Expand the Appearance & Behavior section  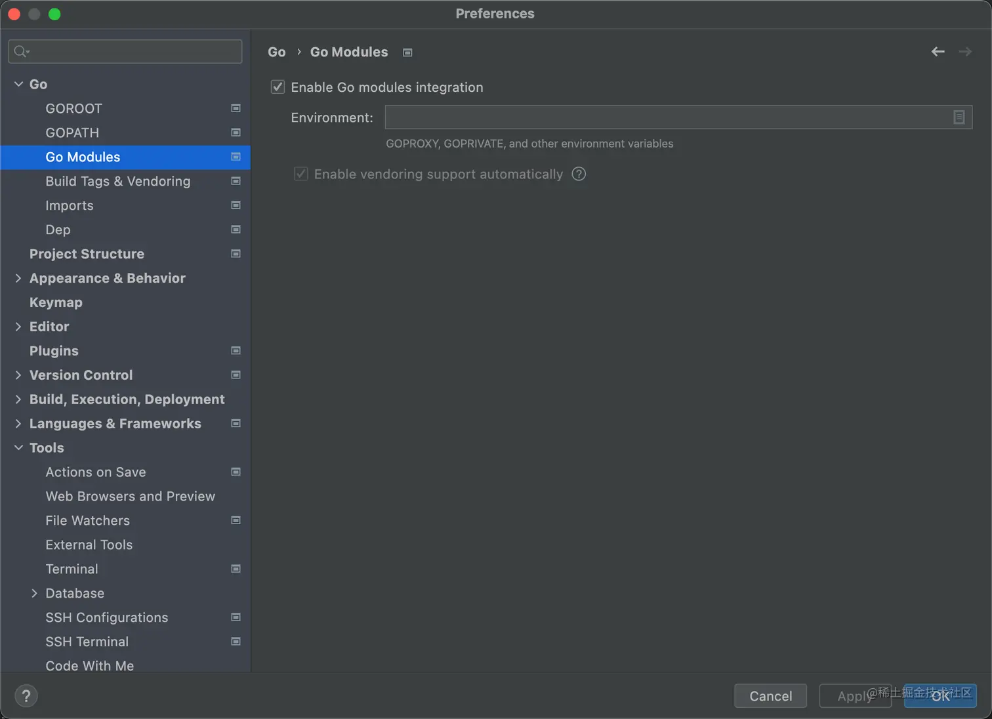click(x=18, y=278)
